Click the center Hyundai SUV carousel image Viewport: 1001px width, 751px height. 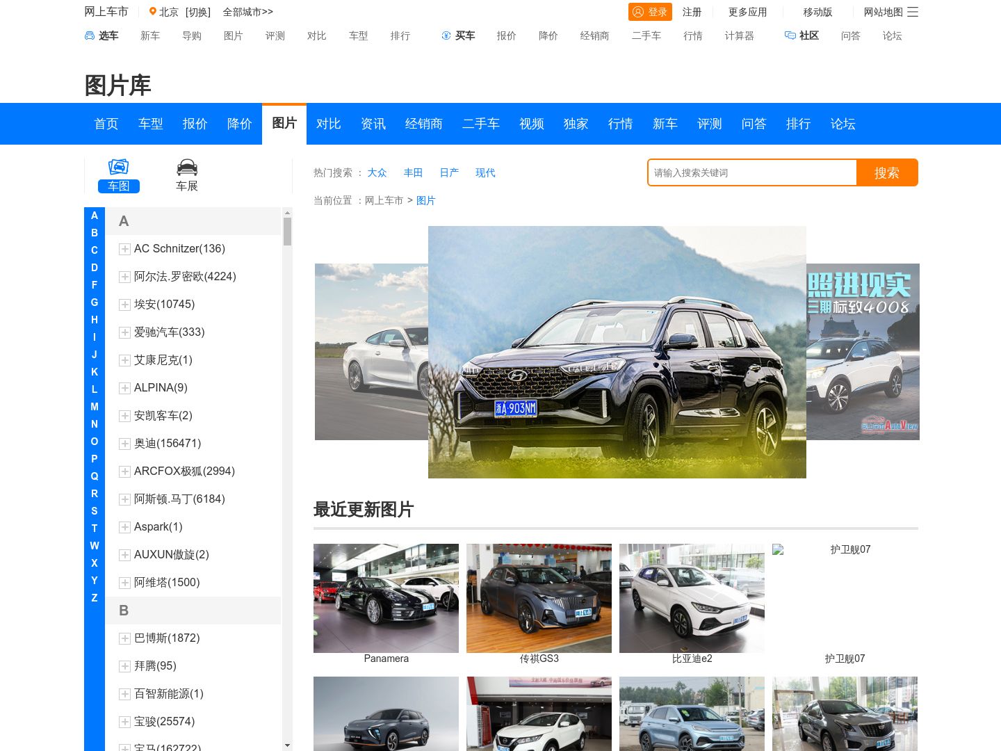[x=617, y=352]
